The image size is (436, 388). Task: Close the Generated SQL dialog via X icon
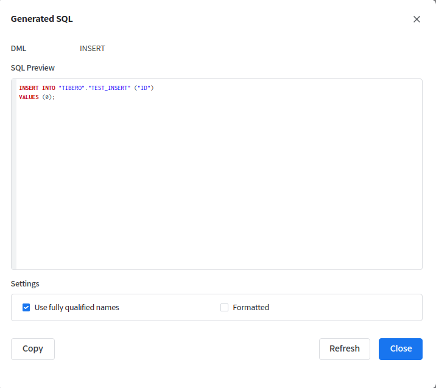(x=417, y=19)
